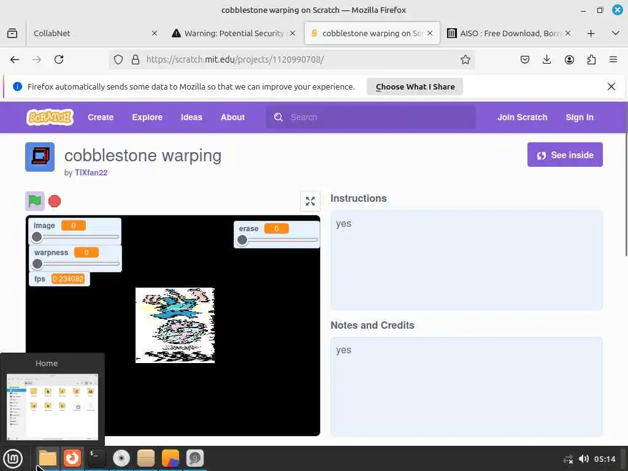Open the volume control in system tray

coord(584,459)
